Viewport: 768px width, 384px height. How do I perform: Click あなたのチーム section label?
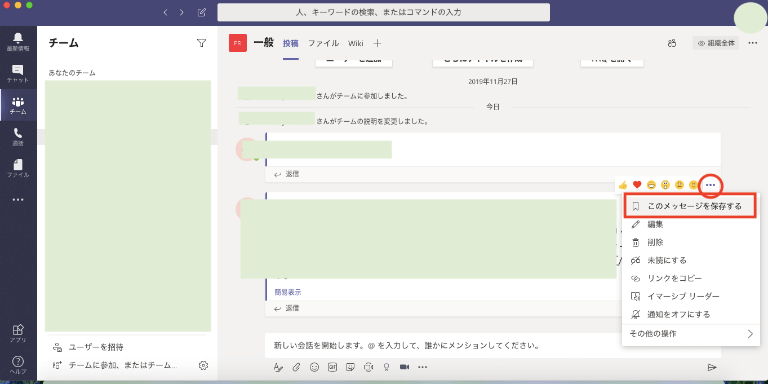tap(72, 73)
